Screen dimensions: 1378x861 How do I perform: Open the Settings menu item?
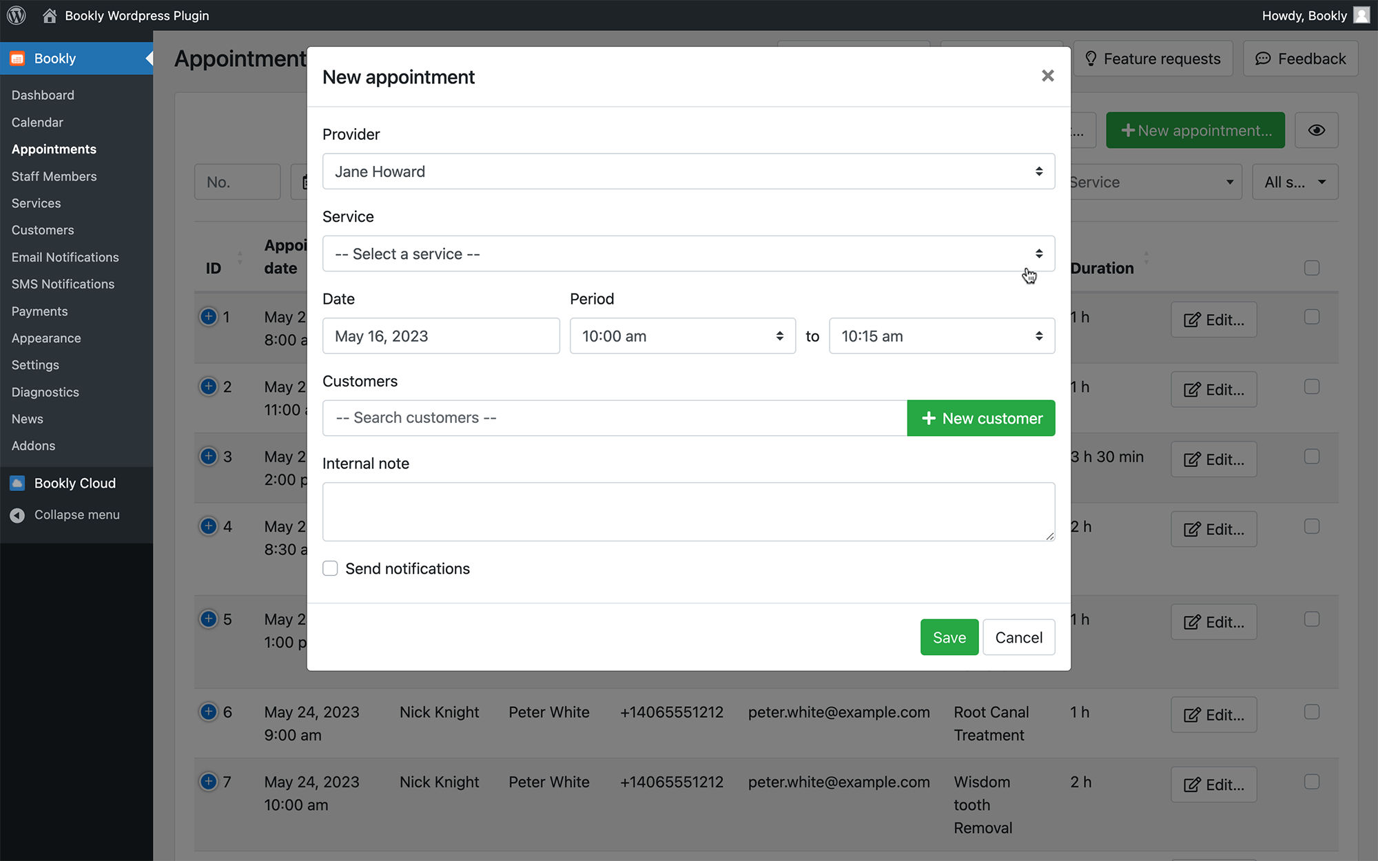pos(35,365)
